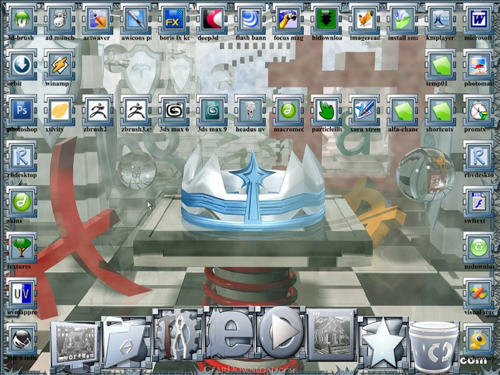Launch the promtx stopwatch icon
The width and height of the screenshot is (500, 375).
click(478, 111)
